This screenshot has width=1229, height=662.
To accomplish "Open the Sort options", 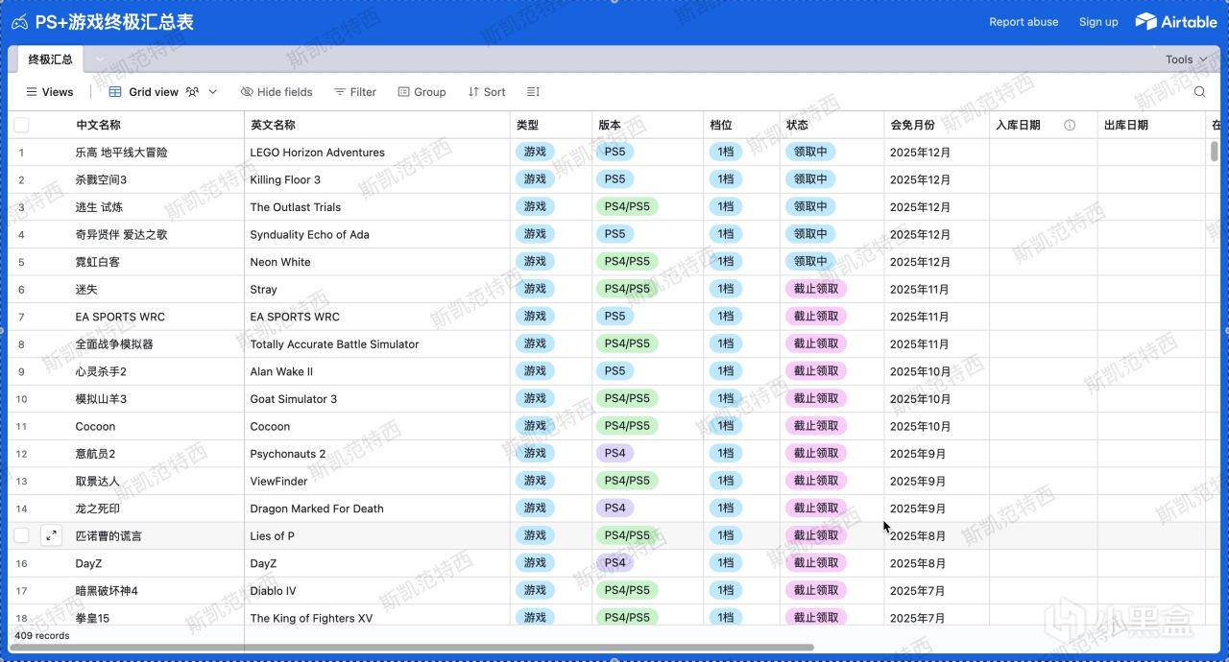I will (x=487, y=92).
